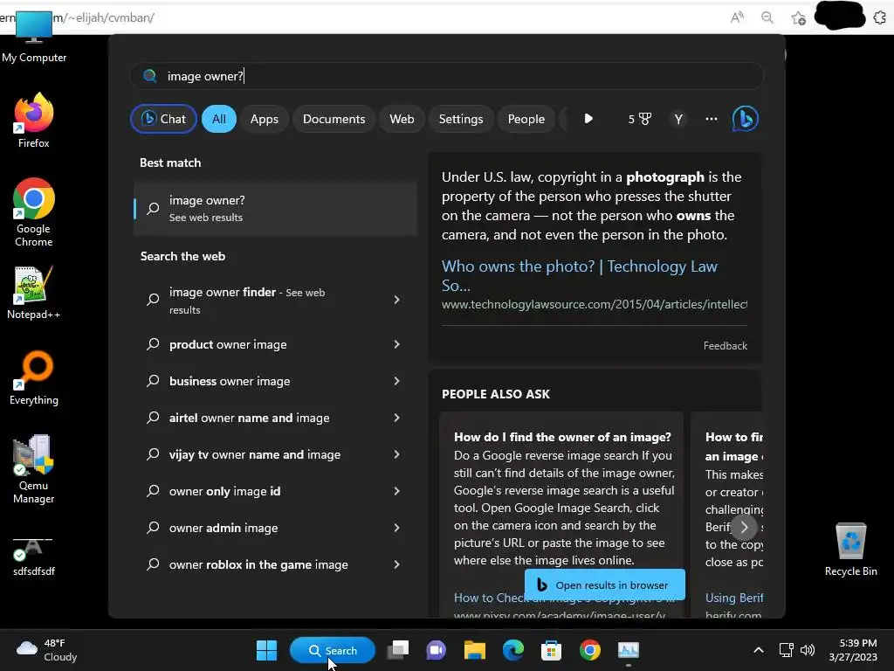Image resolution: width=894 pixels, height=671 pixels.
Task: Open the clock showing 5:39 PM
Action: click(x=853, y=650)
